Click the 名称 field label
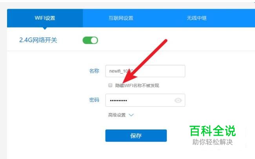This screenshot has height=159, width=255. point(94,71)
